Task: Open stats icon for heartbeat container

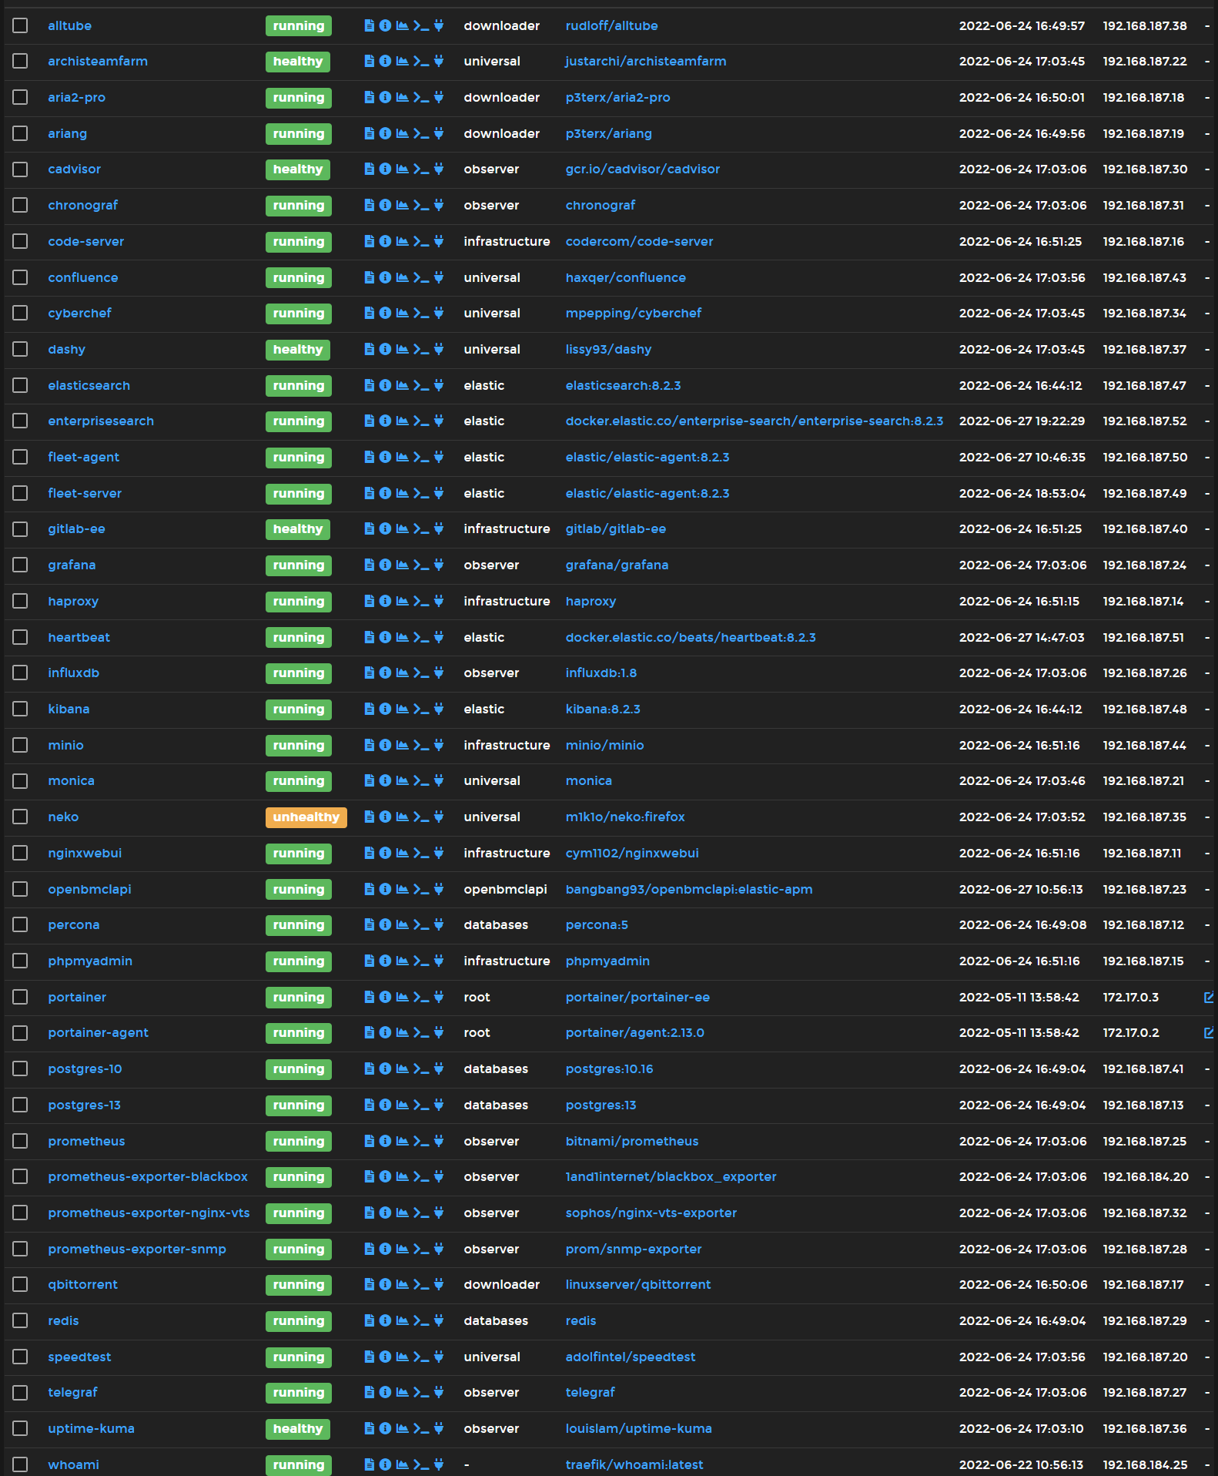Action: [402, 637]
